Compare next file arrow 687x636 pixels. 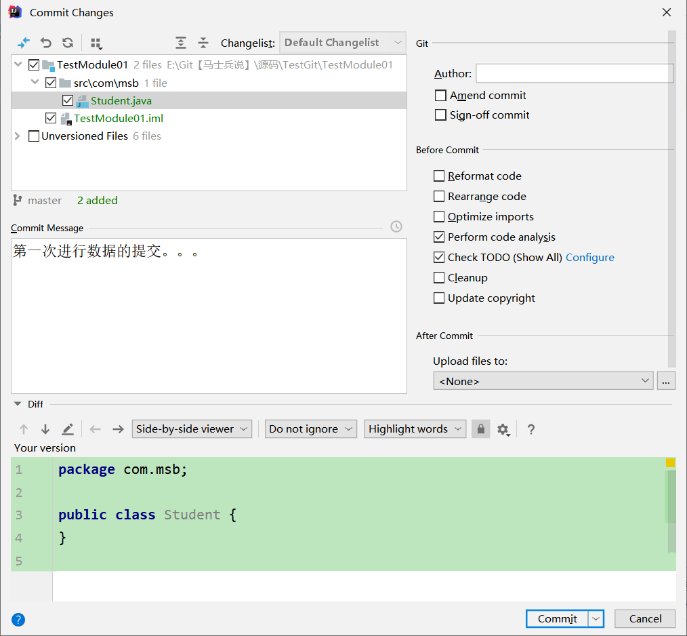tap(118, 429)
